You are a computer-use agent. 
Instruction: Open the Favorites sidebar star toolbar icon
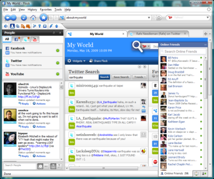[34, 26]
